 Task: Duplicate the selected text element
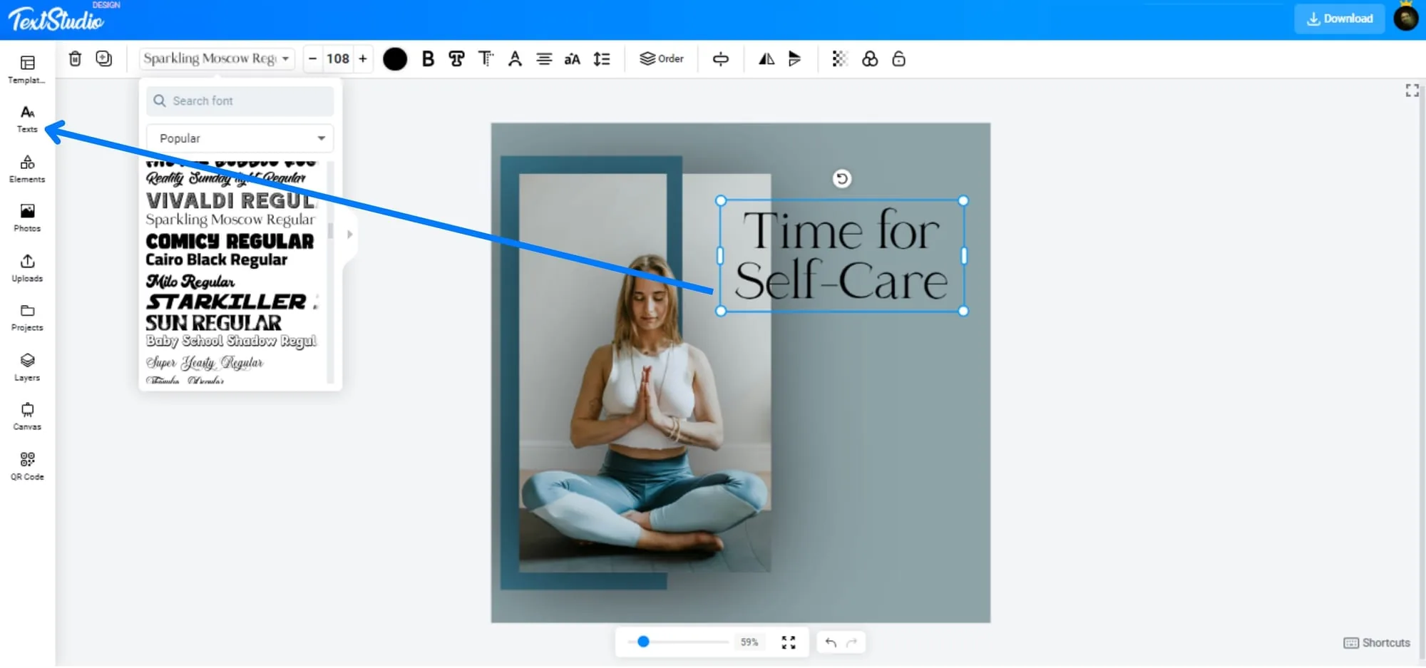[104, 58]
